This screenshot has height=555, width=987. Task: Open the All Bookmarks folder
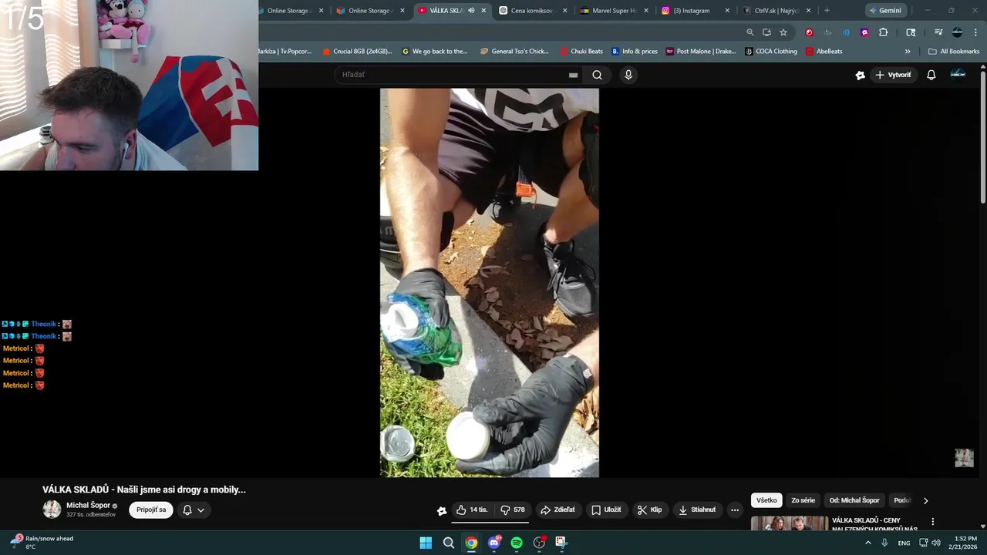[x=954, y=52]
